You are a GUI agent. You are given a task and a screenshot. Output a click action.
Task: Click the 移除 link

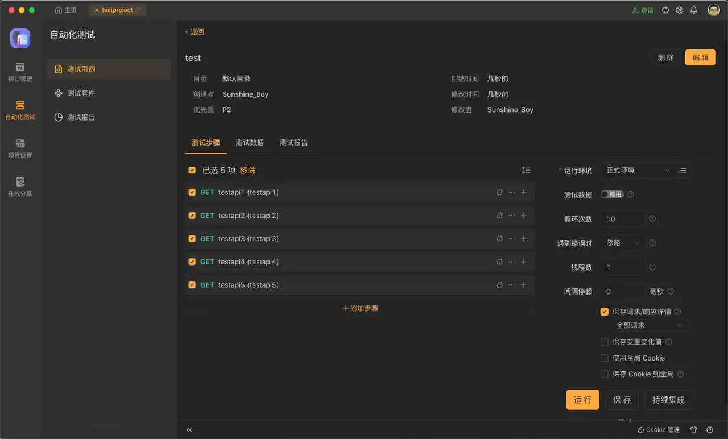tap(247, 170)
